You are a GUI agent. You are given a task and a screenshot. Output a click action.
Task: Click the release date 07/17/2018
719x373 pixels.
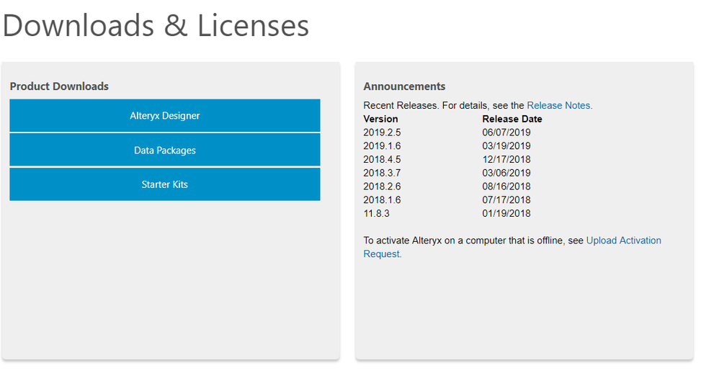[x=506, y=199]
